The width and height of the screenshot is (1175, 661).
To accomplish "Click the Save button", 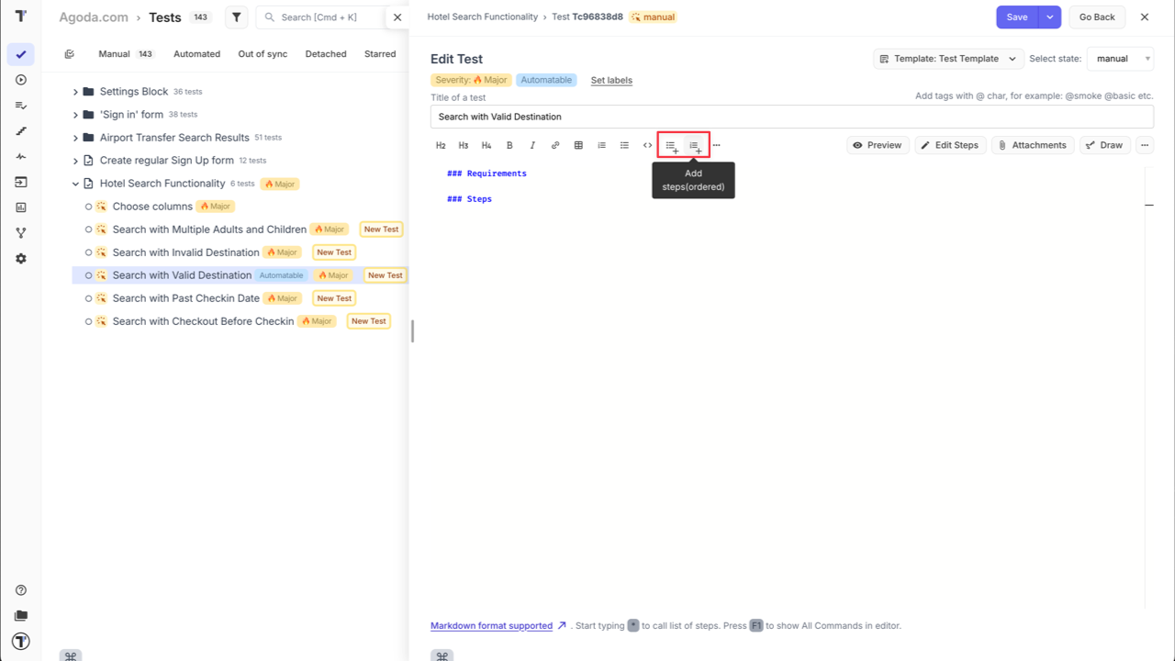I will pyautogui.click(x=1015, y=17).
